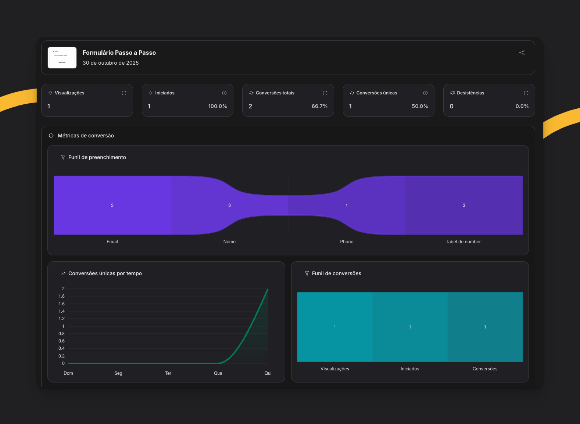Click funnel icon beside Funil de conversões
The width and height of the screenshot is (580, 424).
[x=307, y=273]
